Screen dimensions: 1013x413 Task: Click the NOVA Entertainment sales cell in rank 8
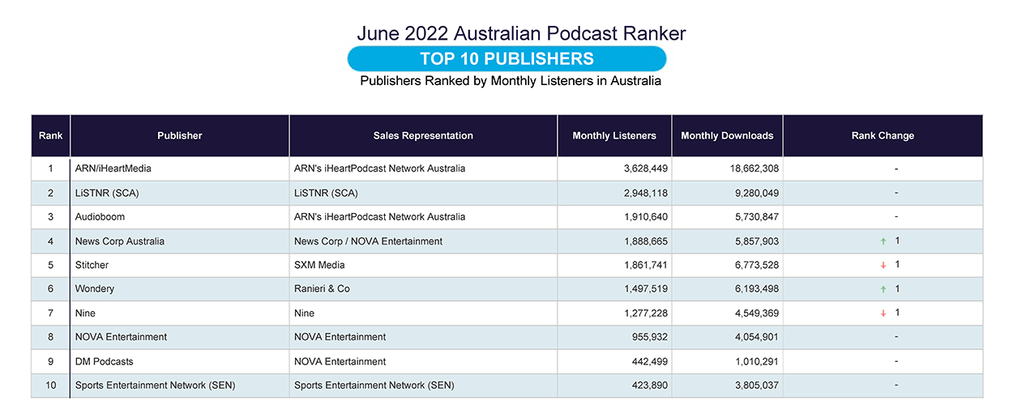423,337
